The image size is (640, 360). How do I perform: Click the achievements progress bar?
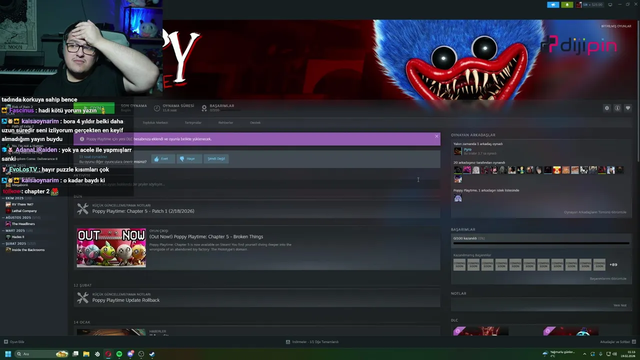click(541, 243)
